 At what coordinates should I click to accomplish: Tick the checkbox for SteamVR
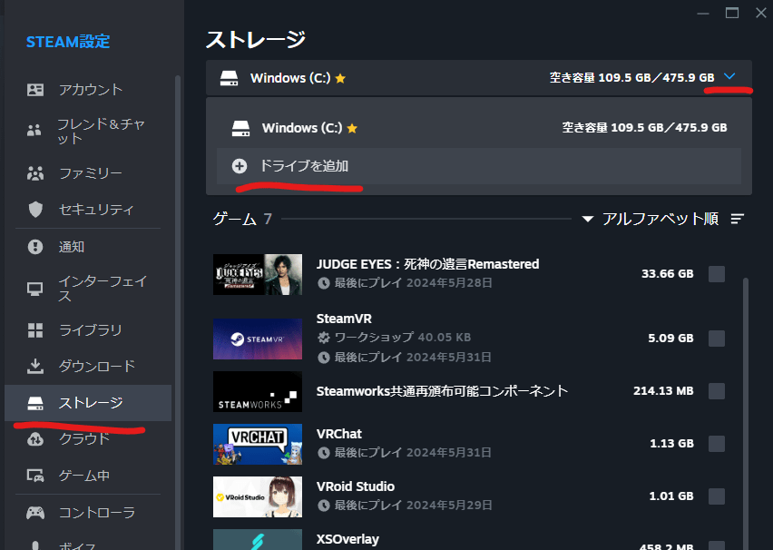point(717,339)
